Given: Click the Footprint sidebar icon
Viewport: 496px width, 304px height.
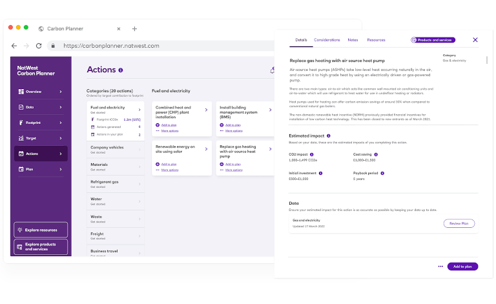Looking at the screenshot, I should point(21,123).
